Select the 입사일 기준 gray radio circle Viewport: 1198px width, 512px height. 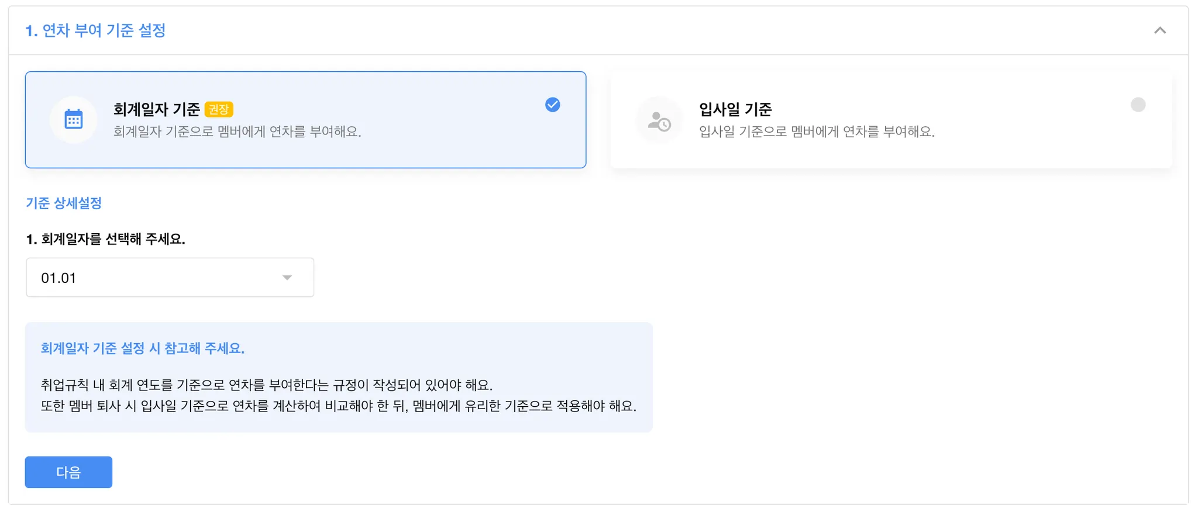(x=1138, y=105)
